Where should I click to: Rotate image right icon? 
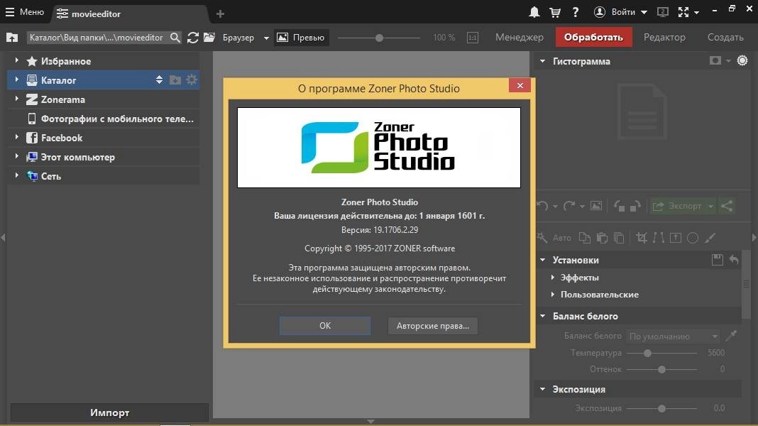coord(635,206)
